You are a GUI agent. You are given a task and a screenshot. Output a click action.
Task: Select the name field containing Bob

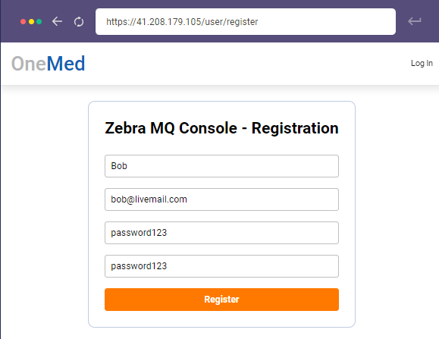pos(221,166)
